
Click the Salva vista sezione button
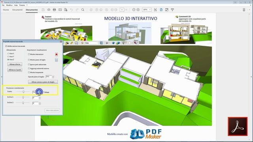(x=52, y=110)
